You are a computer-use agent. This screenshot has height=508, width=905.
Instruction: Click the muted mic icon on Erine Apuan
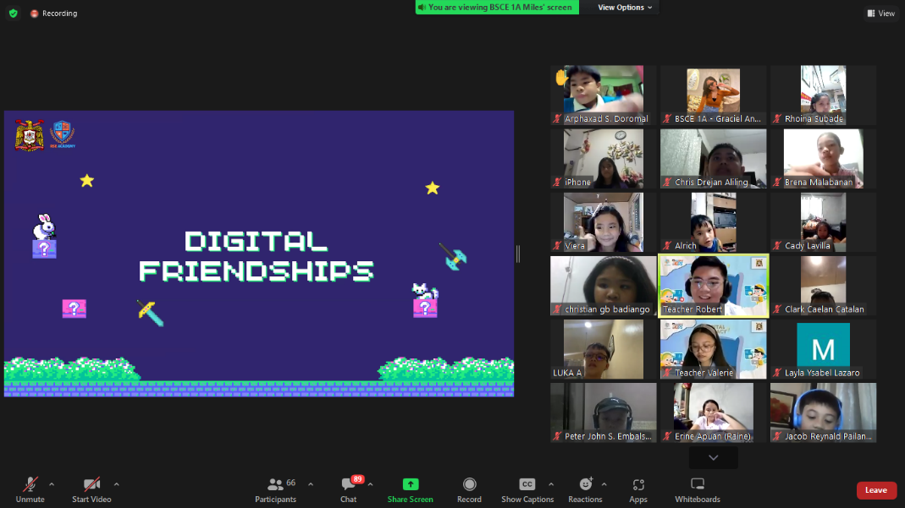pos(667,437)
